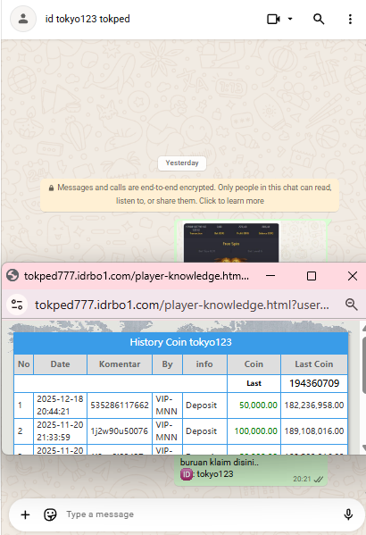Open the chat header 'id tokyo123 tokped'
The width and height of the screenshot is (366, 535).
click(x=87, y=19)
